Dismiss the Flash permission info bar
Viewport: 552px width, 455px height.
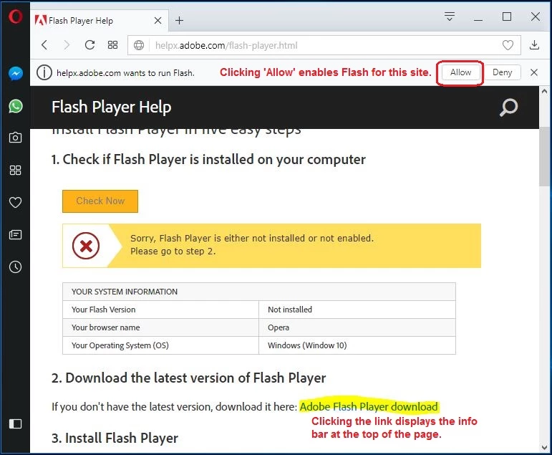tap(534, 72)
